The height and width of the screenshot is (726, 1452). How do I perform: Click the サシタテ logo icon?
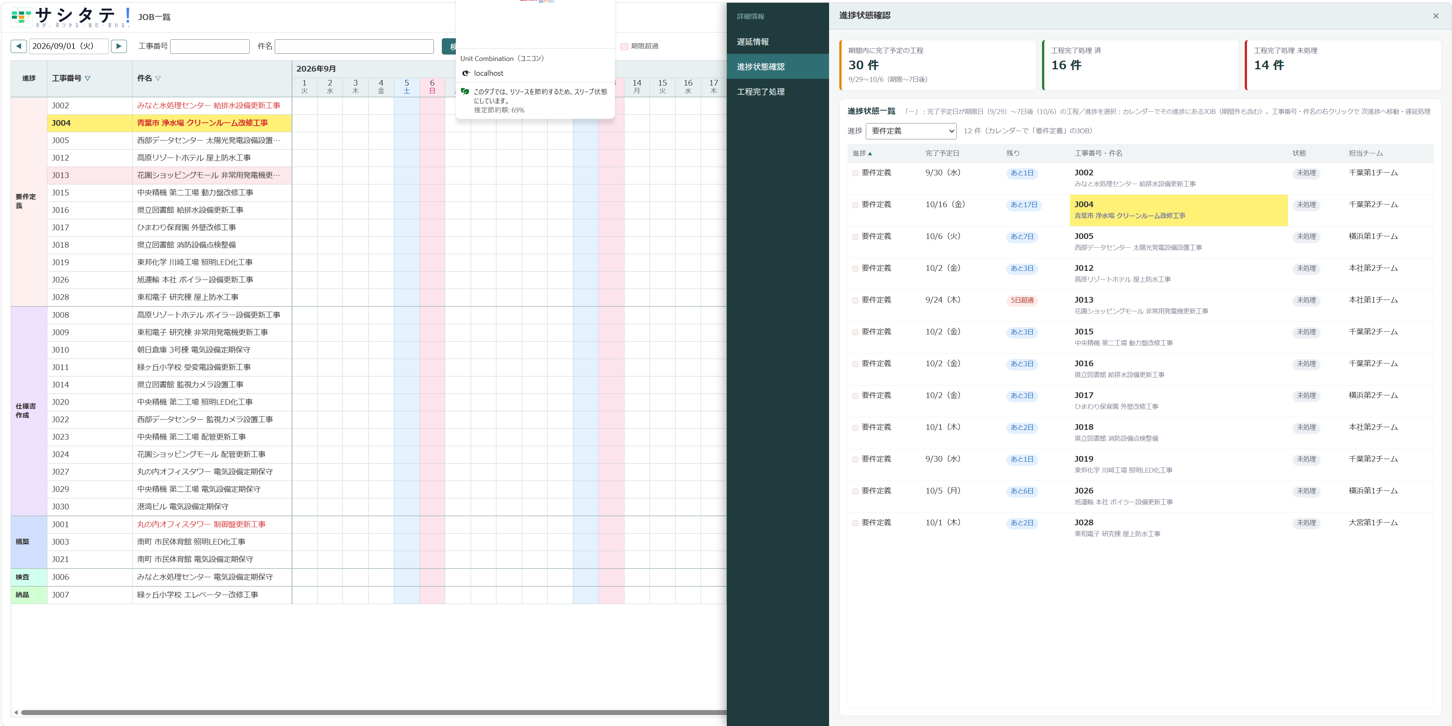[x=21, y=17]
